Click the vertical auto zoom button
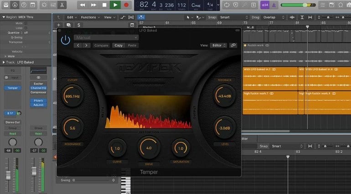351x194 pixels. tap(302, 17)
